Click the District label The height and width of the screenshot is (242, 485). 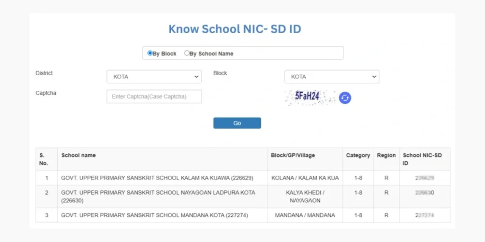tap(44, 73)
